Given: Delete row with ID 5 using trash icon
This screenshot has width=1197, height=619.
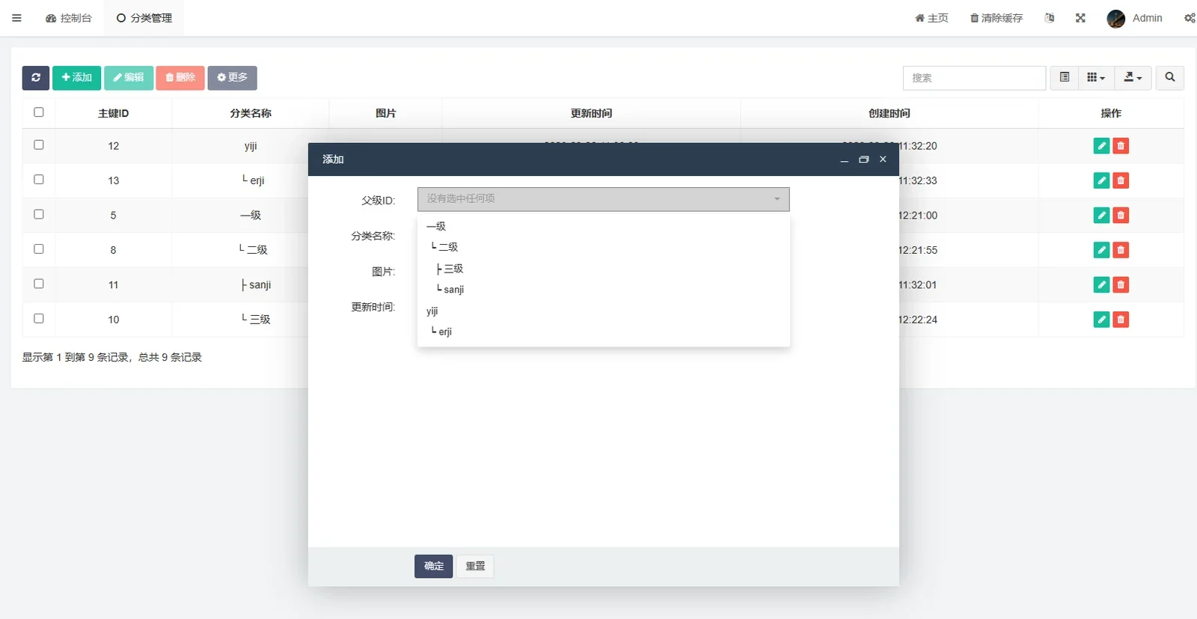Looking at the screenshot, I should click(x=1121, y=216).
